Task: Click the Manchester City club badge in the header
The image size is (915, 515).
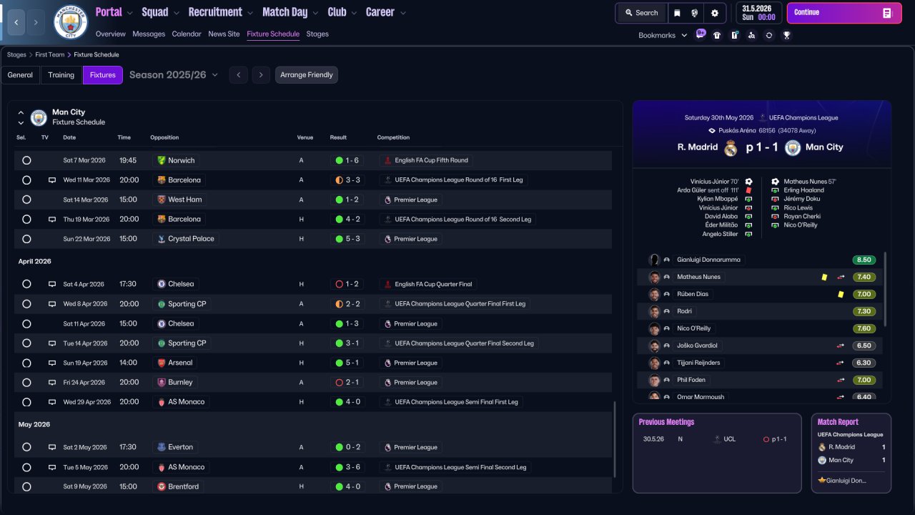Action: coord(71,22)
